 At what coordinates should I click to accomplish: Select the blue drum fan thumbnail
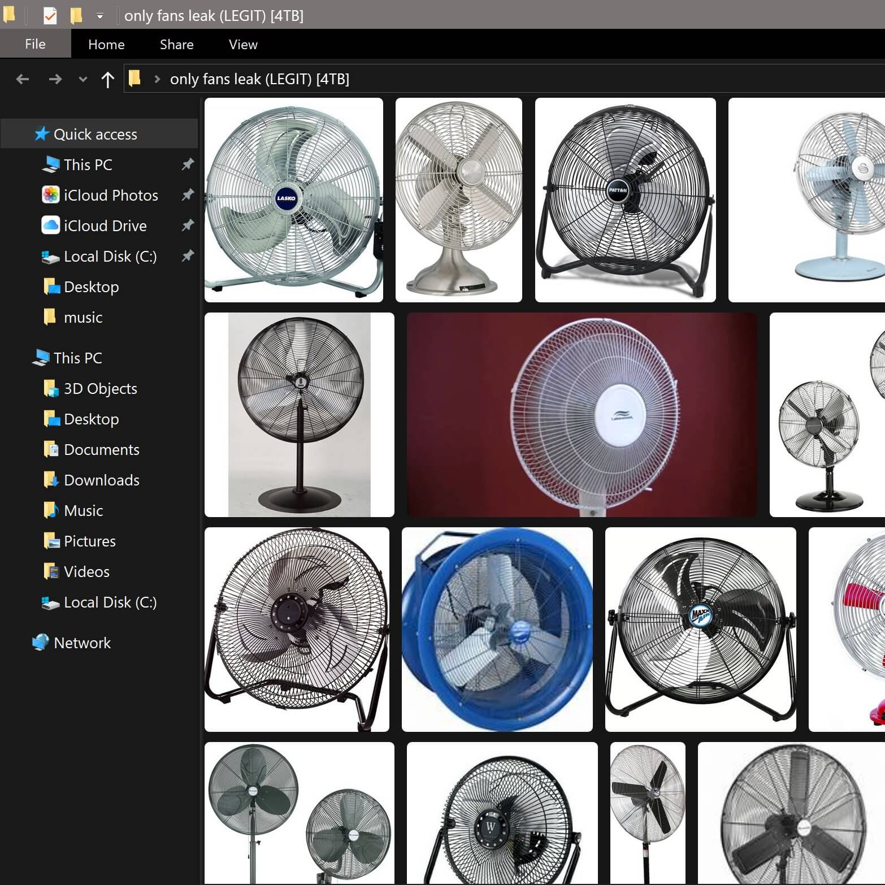(497, 630)
